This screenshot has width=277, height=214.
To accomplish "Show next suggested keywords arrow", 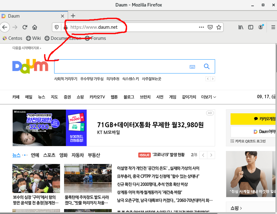I will pyautogui.click(x=213, y=79).
